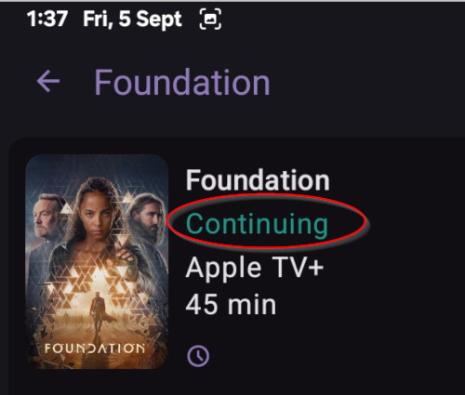
Task: Select the white Foundation show name in the card
Action: click(x=258, y=180)
